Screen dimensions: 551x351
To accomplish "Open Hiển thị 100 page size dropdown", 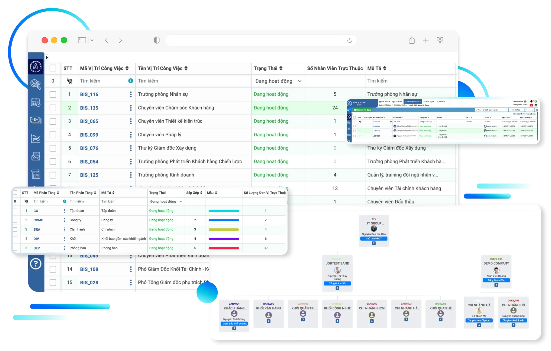I will tap(517, 110).
